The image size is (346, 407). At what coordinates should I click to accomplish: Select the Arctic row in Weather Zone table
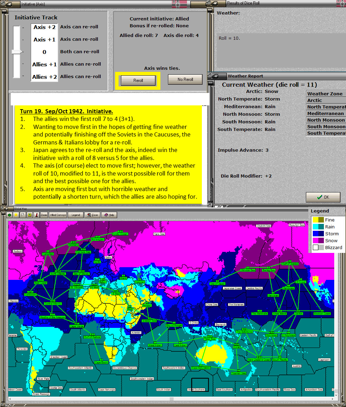326,101
